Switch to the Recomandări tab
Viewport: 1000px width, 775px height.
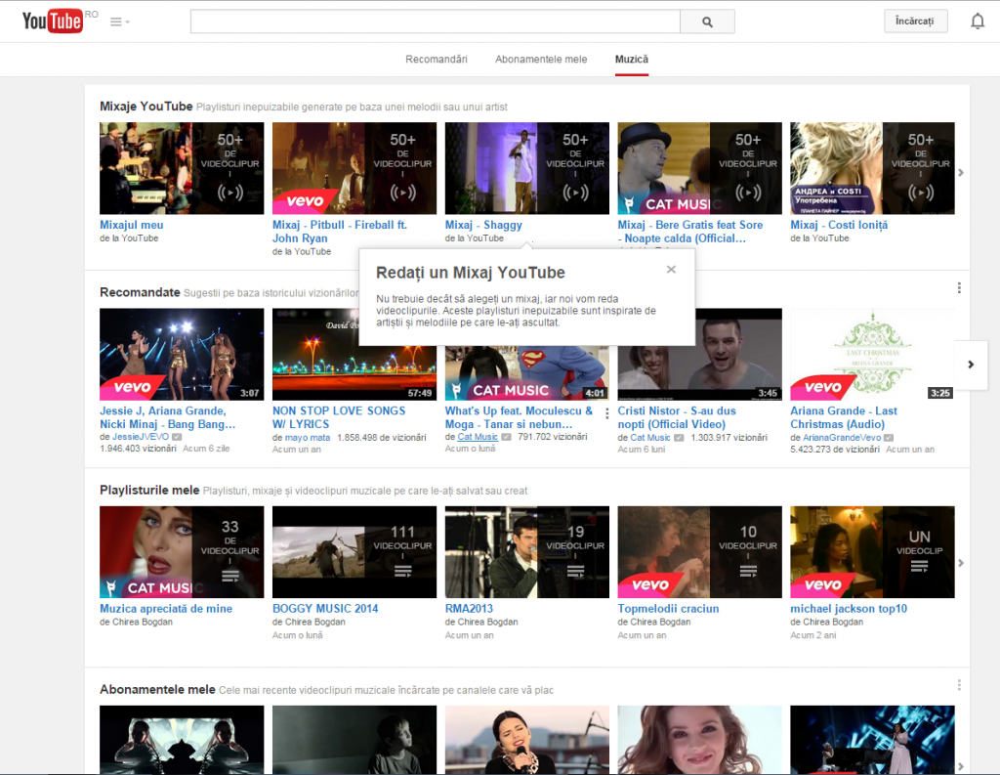pos(436,59)
